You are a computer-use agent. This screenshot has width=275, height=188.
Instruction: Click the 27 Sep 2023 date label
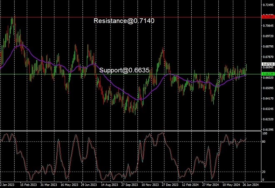tap(130, 185)
